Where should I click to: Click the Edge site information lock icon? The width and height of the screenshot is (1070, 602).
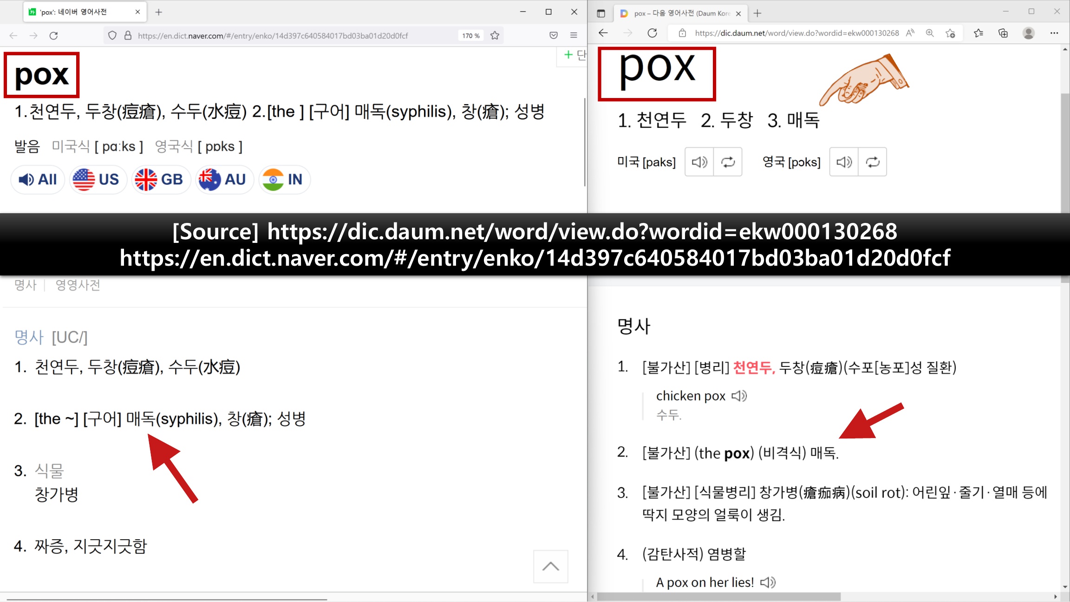(x=682, y=33)
